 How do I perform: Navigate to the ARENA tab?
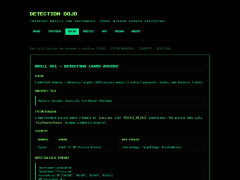tap(120, 32)
